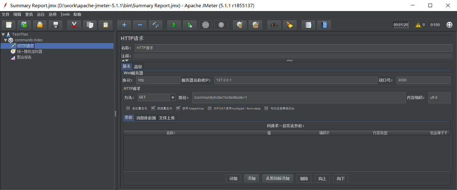
Task: Switch to the 消息体数据 tab
Action: [x=146, y=118]
